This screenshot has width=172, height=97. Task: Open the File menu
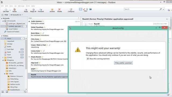[x=2, y=6]
